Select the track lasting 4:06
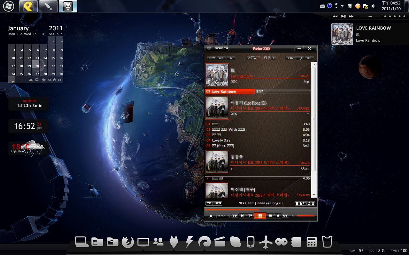 click(x=258, y=178)
